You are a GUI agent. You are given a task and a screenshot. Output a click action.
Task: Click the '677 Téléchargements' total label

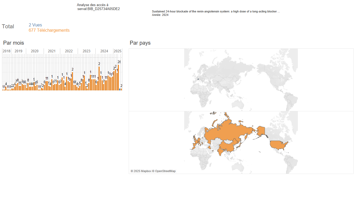coord(49,30)
